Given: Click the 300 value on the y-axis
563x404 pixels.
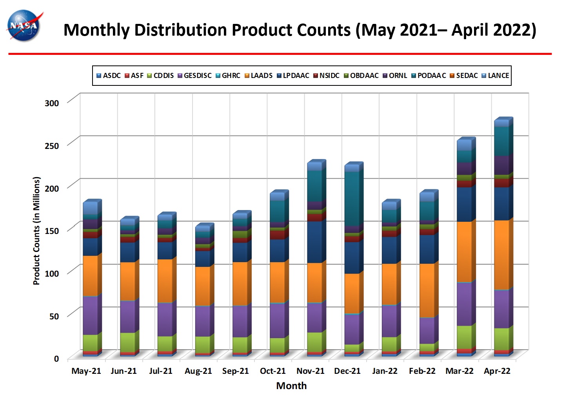Looking at the screenshot, I should (52, 103).
